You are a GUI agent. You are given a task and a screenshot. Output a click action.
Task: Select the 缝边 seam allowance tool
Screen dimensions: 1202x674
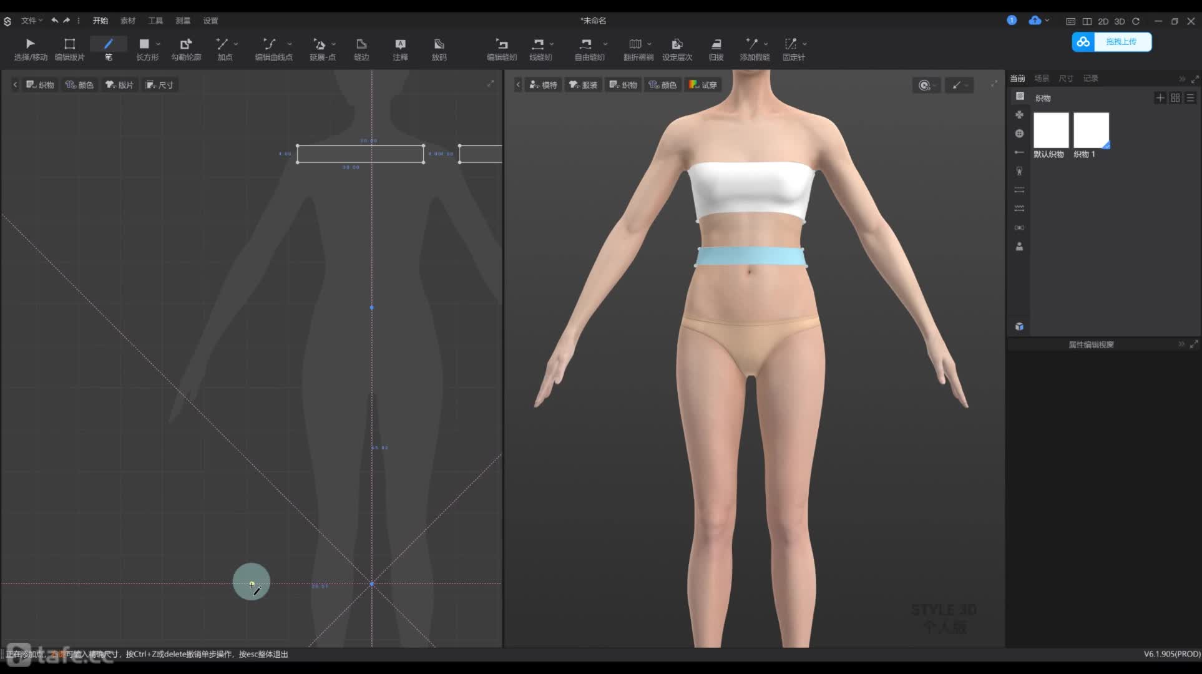pyautogui.click(x=361, y=49)
